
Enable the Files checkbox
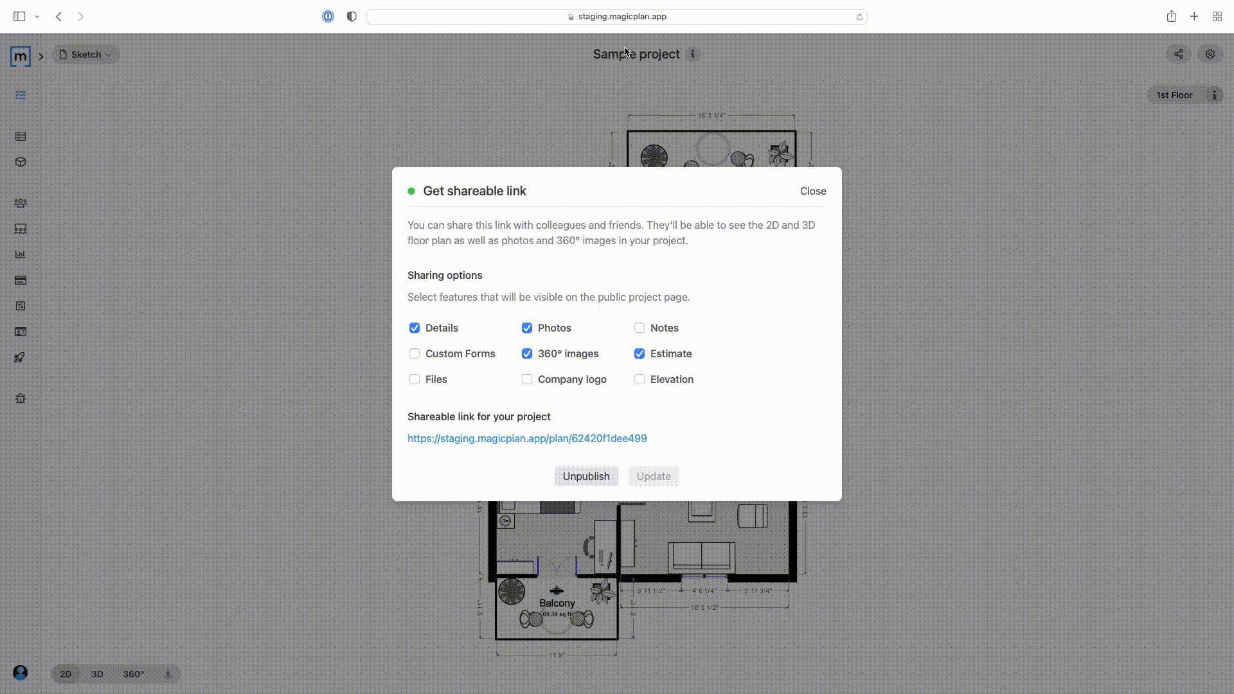415,379
